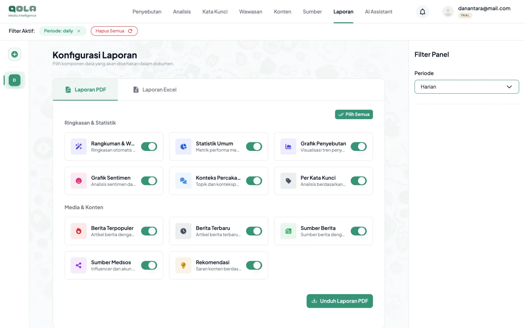Click the Rangkuman magic wand icon
This screenshot has height=328, width=525.
(x=79, y=147)
